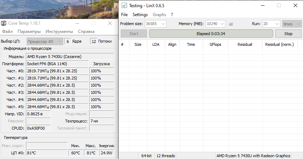Open the Справка menu in Core Temp

(x=86, y=32)
